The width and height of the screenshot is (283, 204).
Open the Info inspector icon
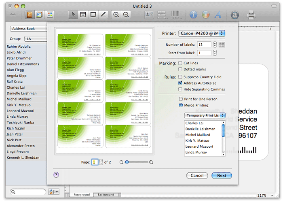tap(193, 15)
